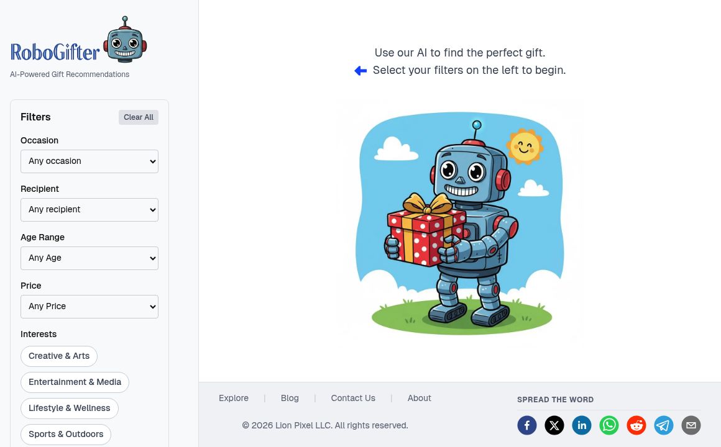Open the Occasion dropdown

[x=90, y=161]
